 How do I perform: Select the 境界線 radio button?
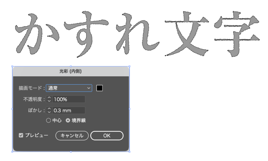[68, 120]
